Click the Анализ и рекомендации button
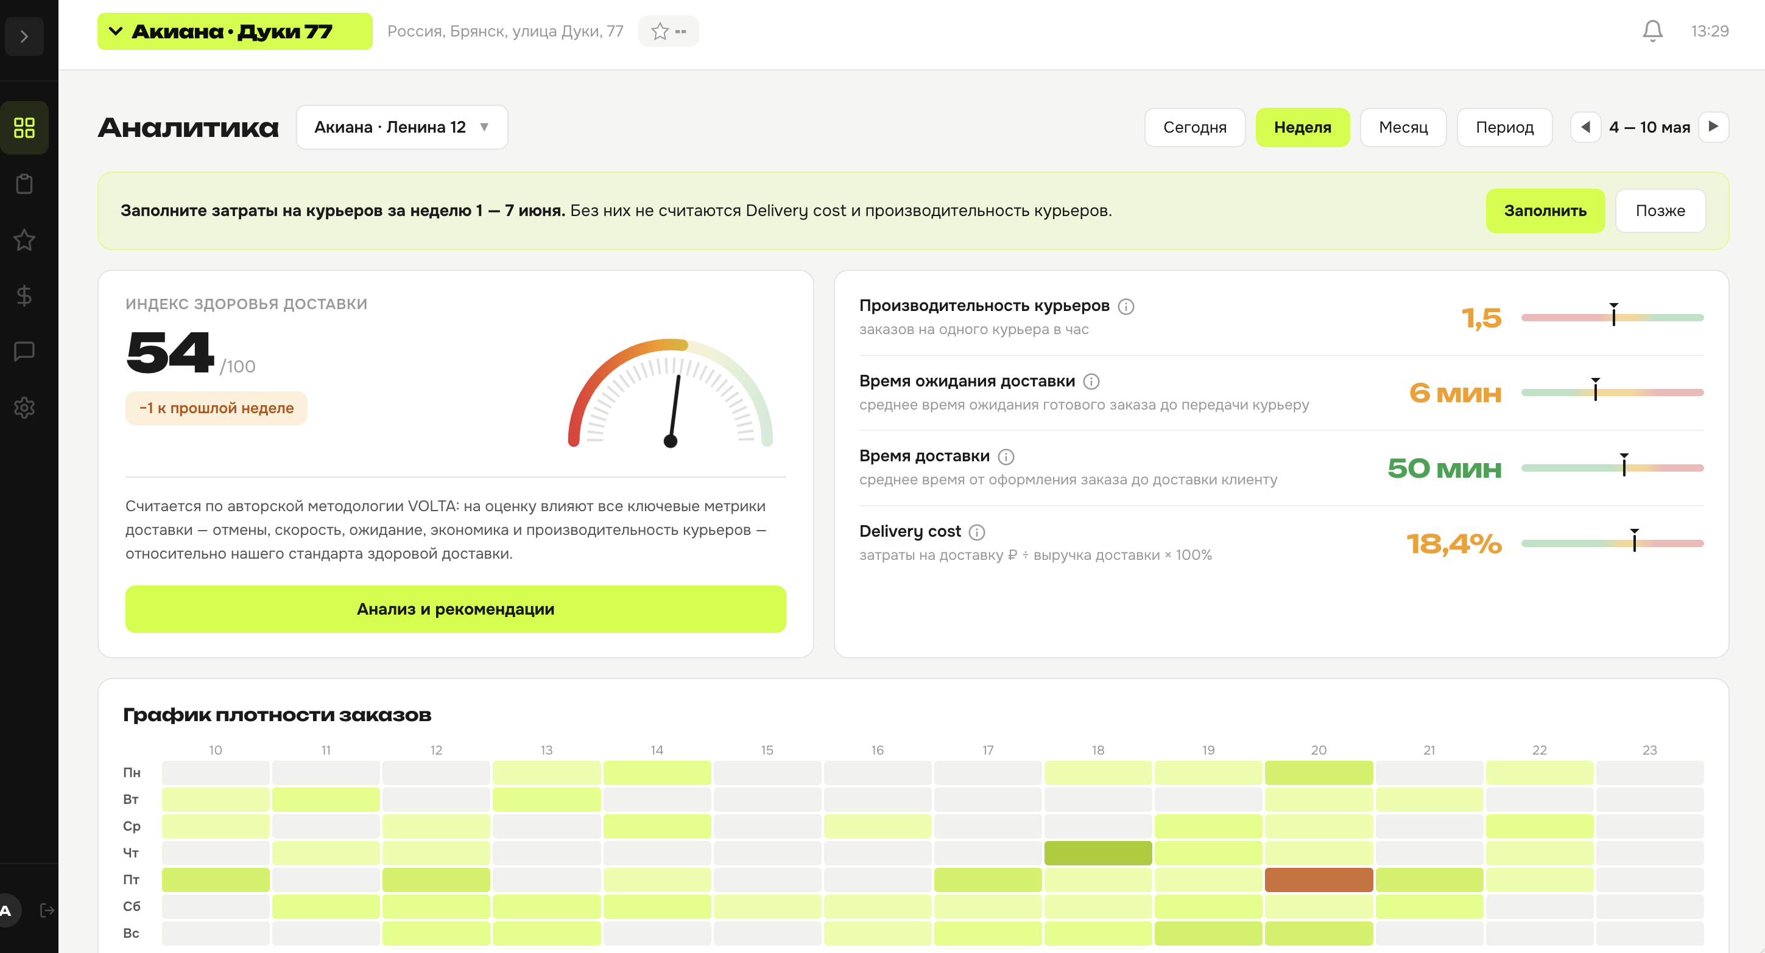 [455, 609]
